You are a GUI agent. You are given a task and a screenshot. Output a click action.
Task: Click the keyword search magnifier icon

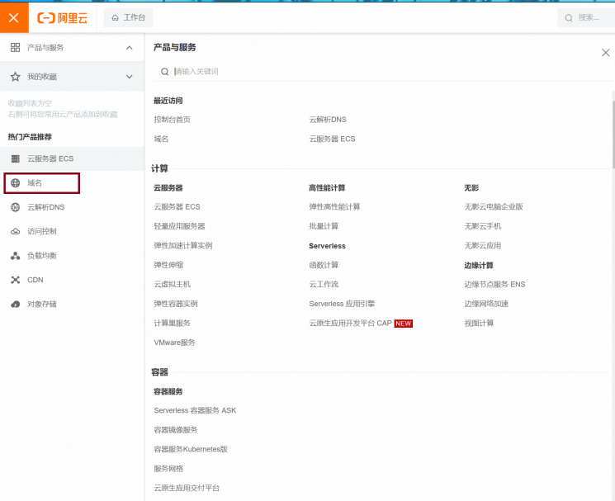(165, 72)
